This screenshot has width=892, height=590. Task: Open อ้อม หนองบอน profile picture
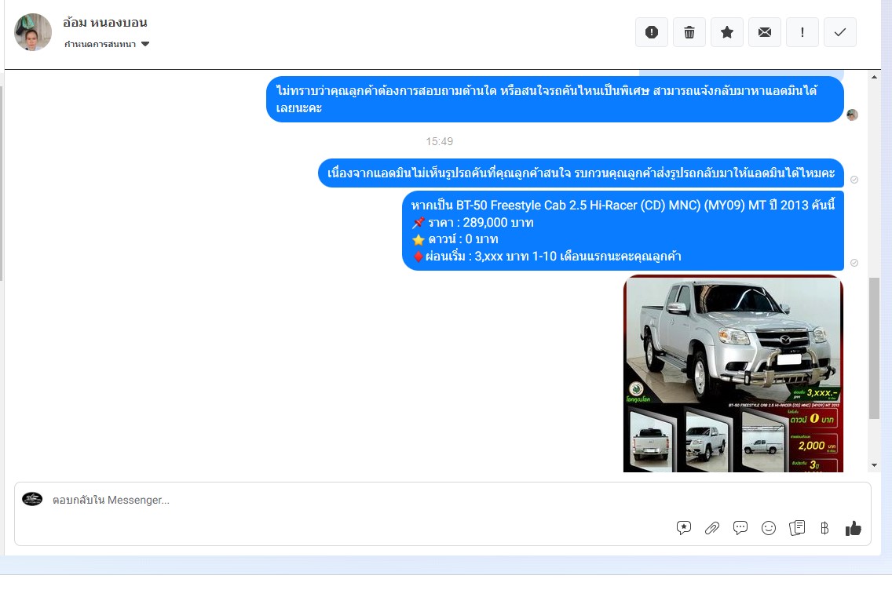pyautogui.click(x=33, y=32)
